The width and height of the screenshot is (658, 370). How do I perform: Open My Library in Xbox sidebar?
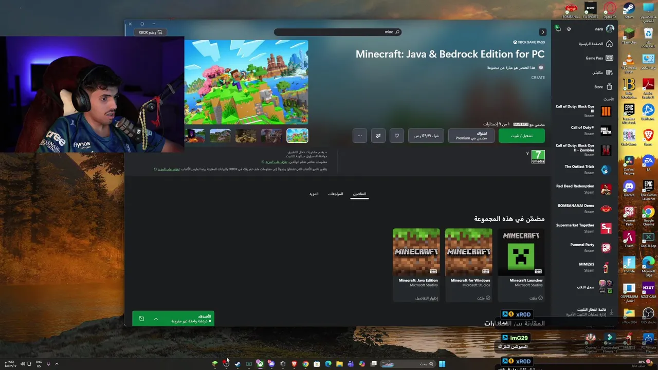[x=602, y=72]
